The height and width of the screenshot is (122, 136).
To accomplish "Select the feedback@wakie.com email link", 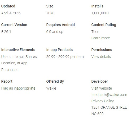I will tap(109, 95).
